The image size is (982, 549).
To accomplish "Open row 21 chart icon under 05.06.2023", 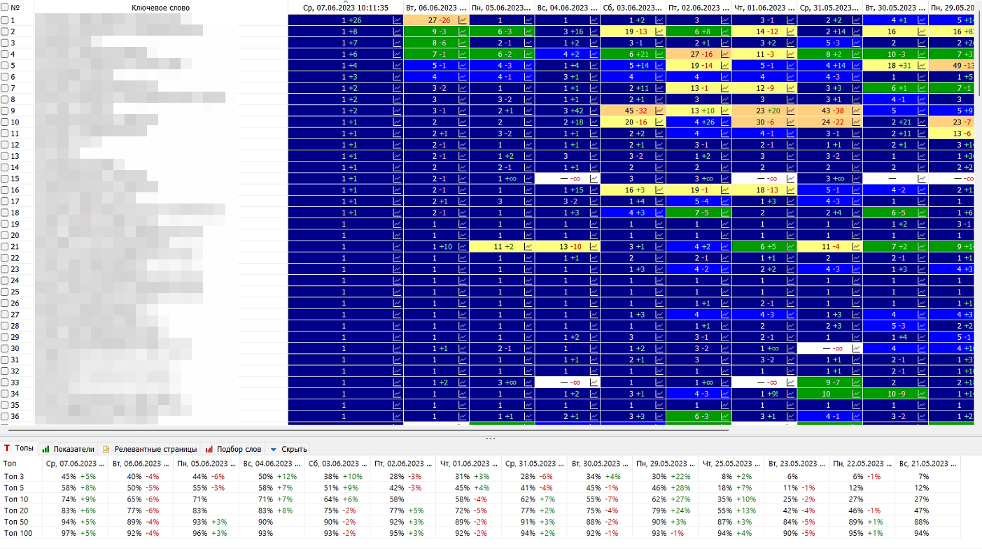I will point(528,246).
